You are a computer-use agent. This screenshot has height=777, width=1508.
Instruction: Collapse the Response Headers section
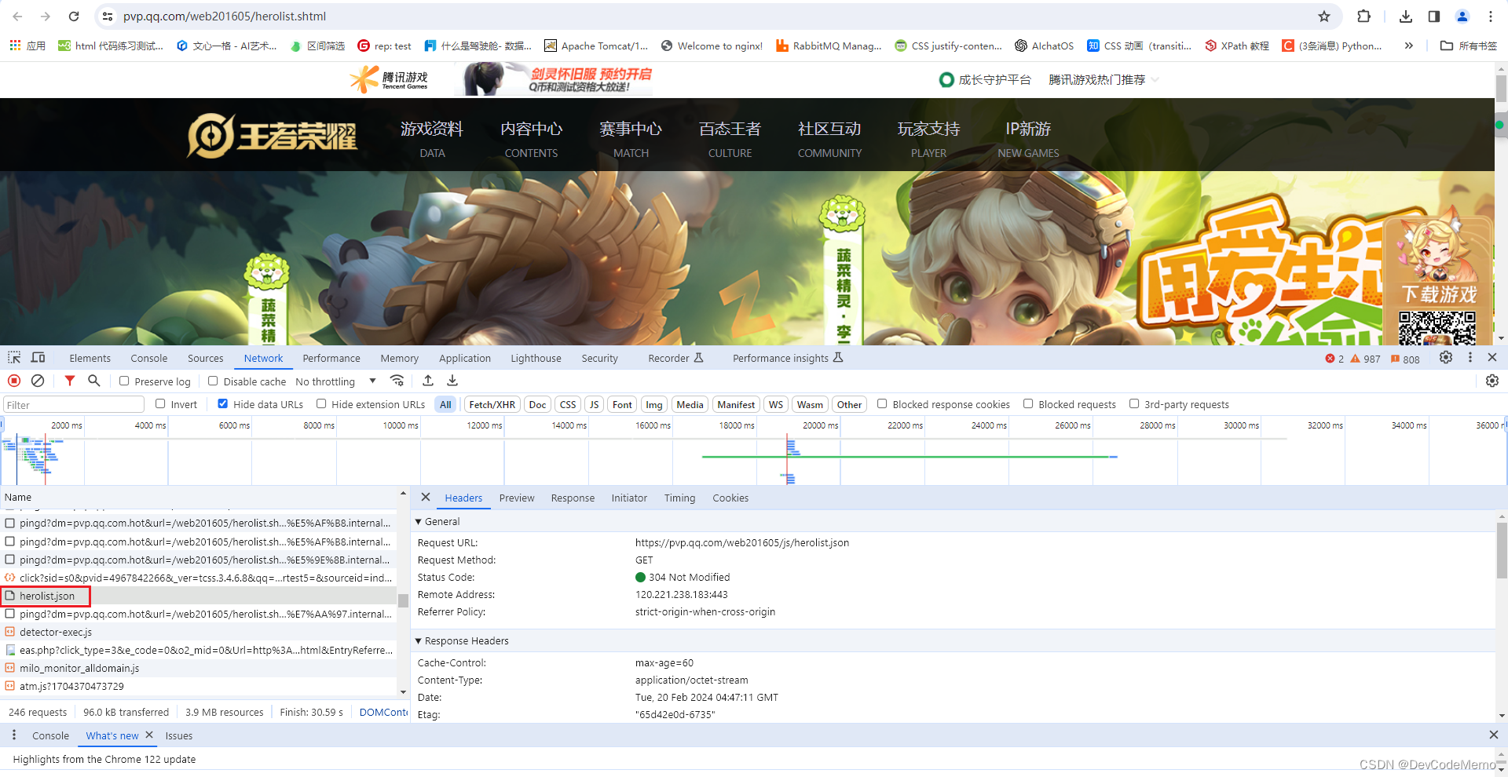pos(419,641)
